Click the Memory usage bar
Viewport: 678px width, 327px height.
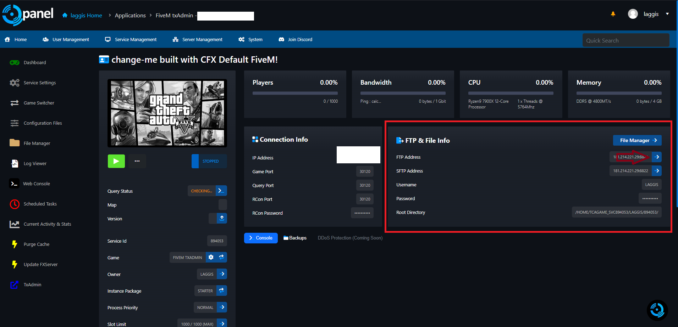[x=619, y=93]
